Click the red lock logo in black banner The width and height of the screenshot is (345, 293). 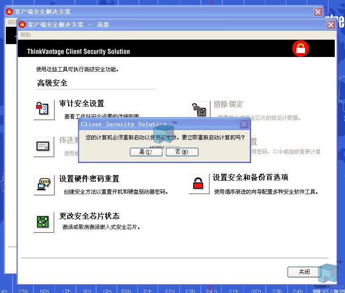(x=300, y=49)
